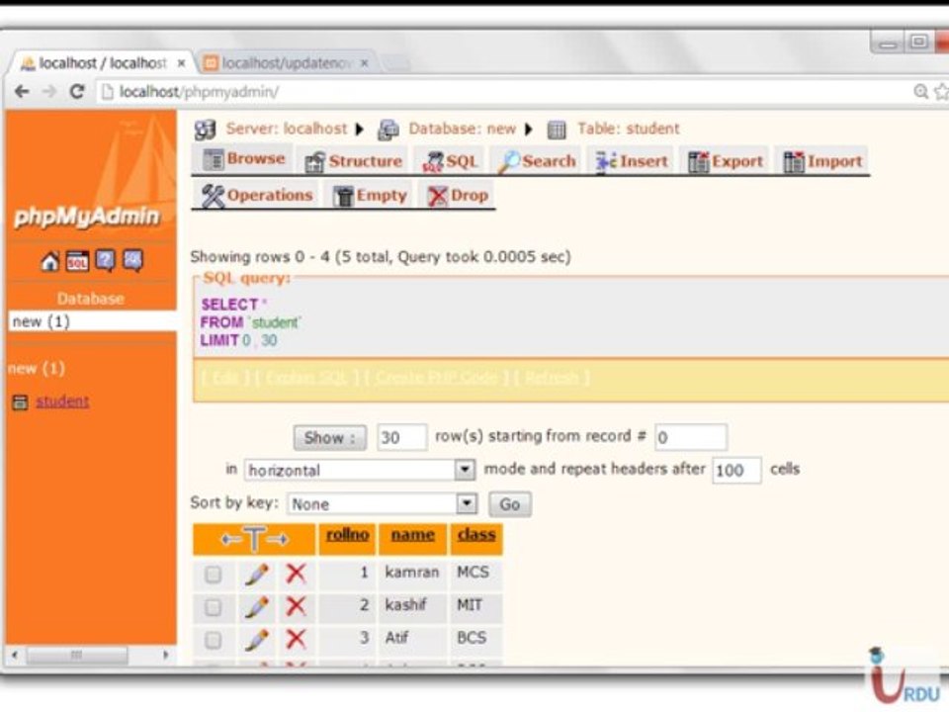Image resolution: width=949 pixels, height=712 pixels.
Task: Open the Import tab
Action: 822,161
